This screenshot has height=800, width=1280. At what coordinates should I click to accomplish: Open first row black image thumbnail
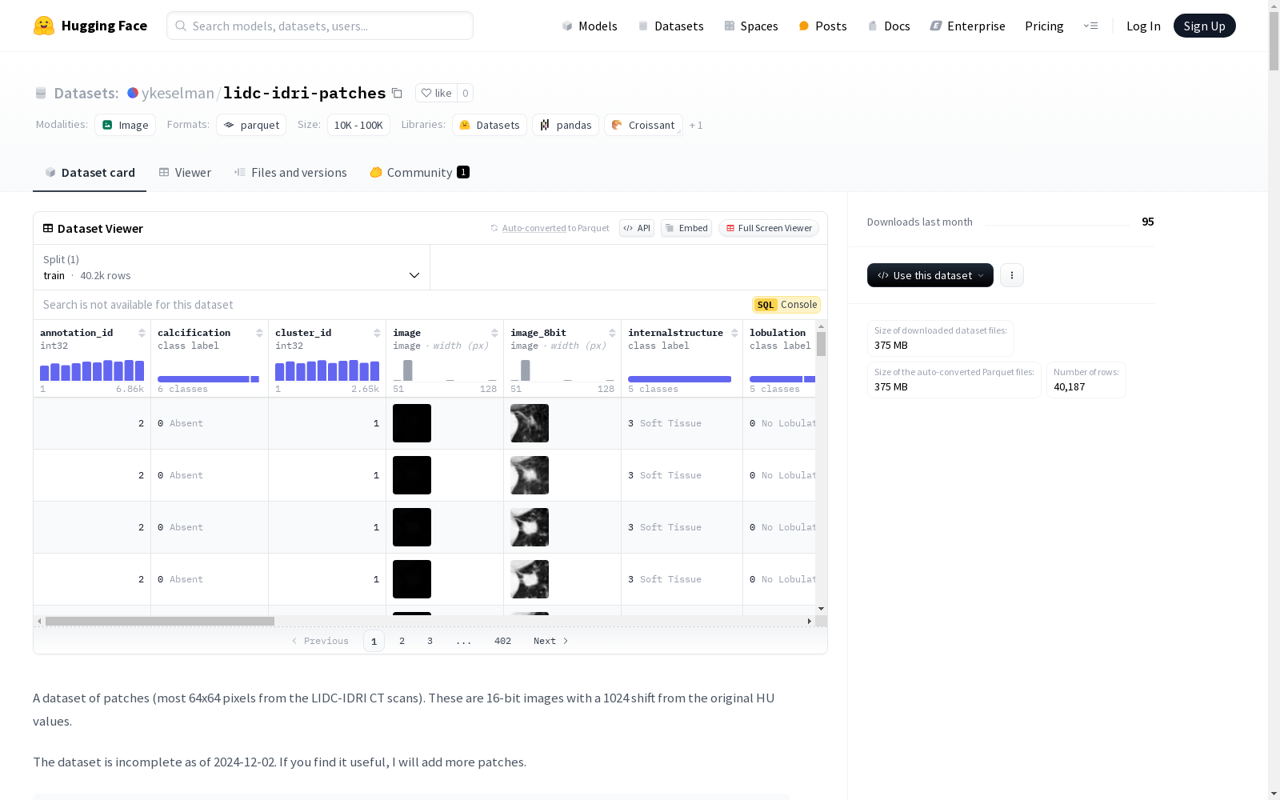(x=412, y=423)
